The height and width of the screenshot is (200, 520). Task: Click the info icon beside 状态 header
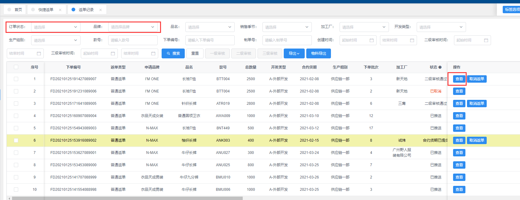pos(440,67)
